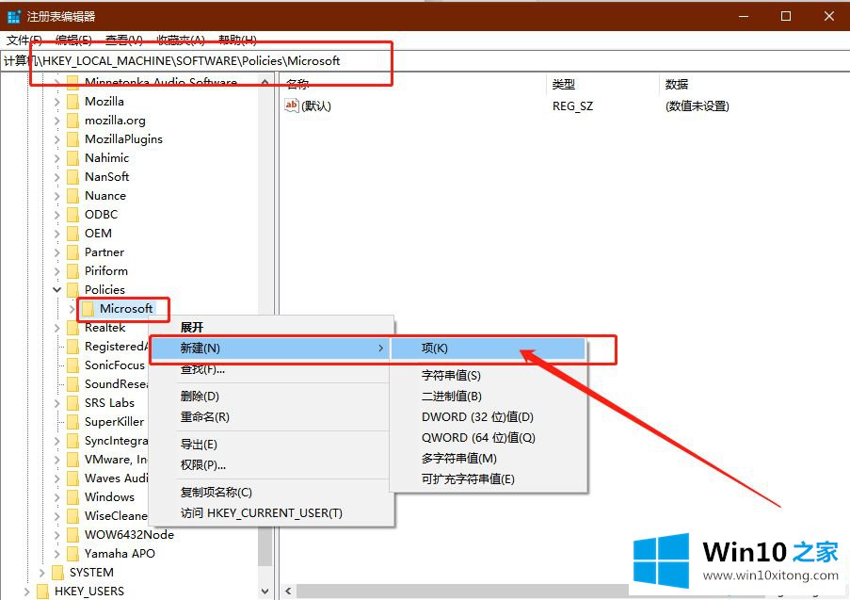Click the Registry Editor app icon in title bar

(14, 16)
